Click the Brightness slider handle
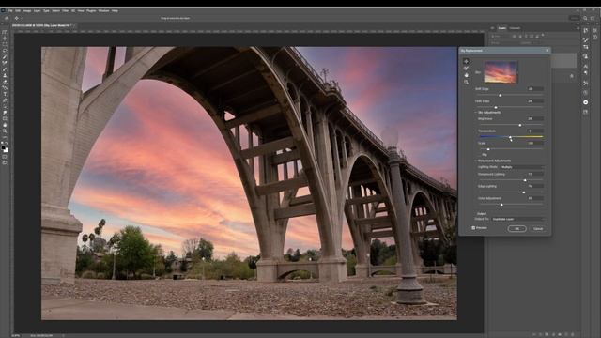The width and height of the screenshot is (601, 338). (520, 125)
